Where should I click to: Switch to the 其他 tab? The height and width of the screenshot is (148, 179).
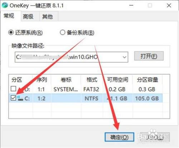(48, 16)
